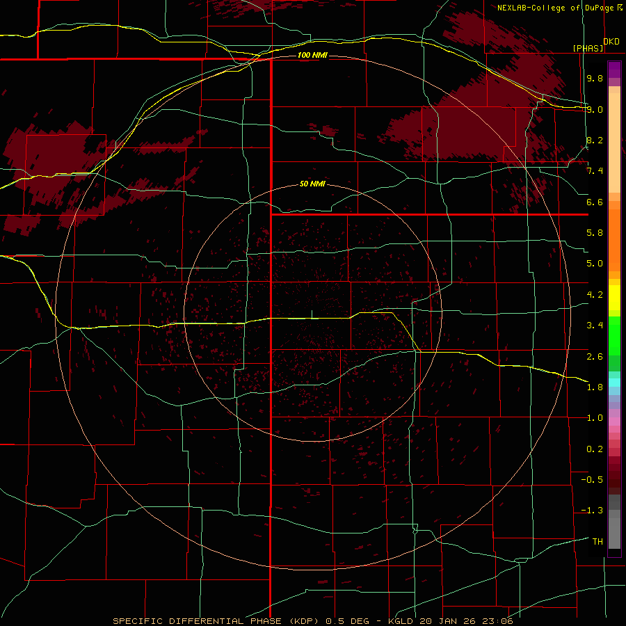Select the TH threshold label

[597, 542]
